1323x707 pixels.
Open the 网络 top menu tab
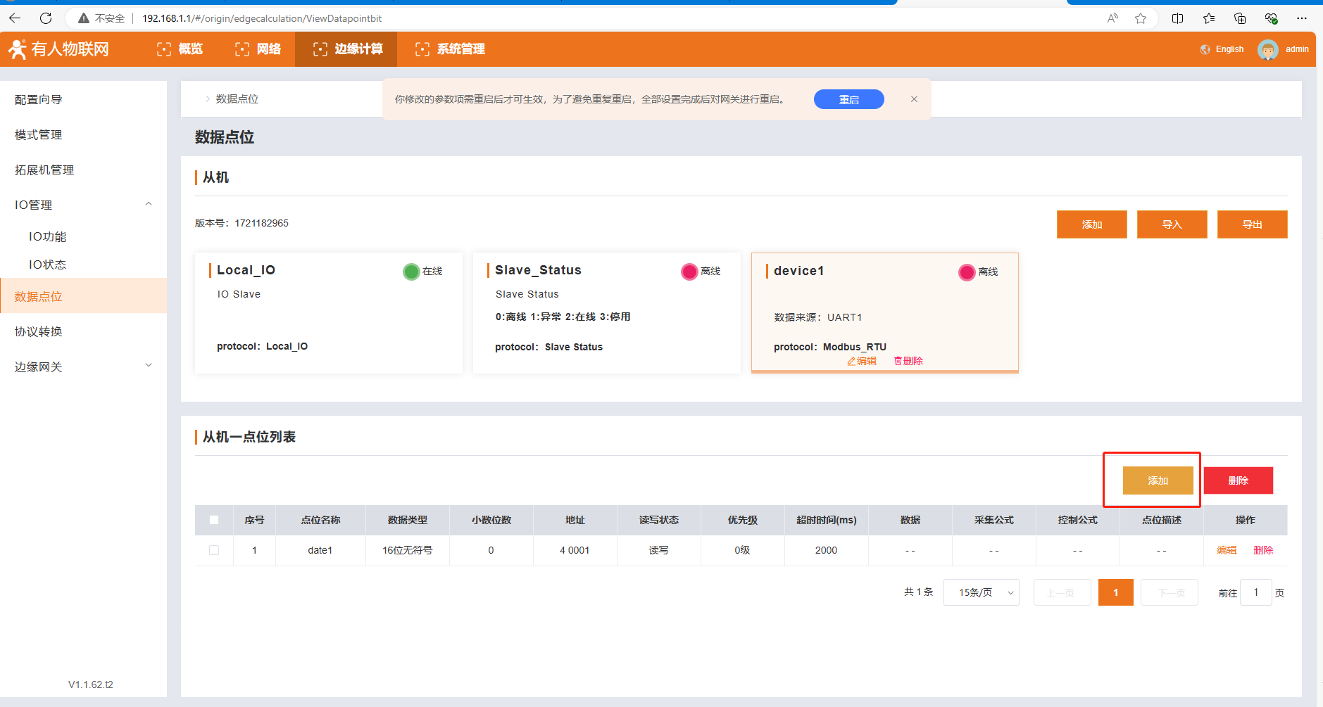258,49
